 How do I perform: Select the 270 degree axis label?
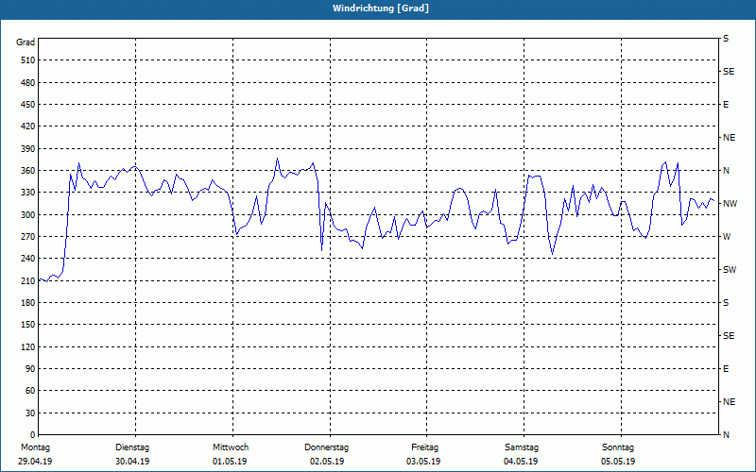[28, 237]
